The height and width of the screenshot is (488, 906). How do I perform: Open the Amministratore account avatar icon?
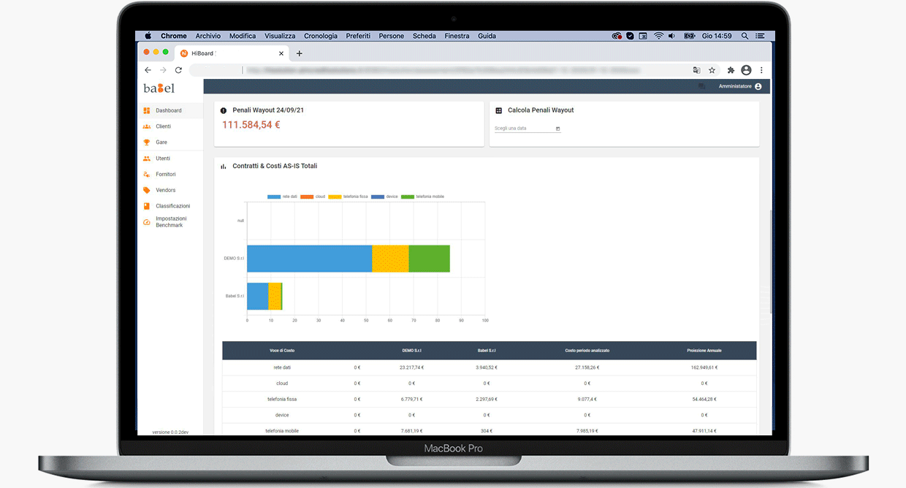(758, 86)
